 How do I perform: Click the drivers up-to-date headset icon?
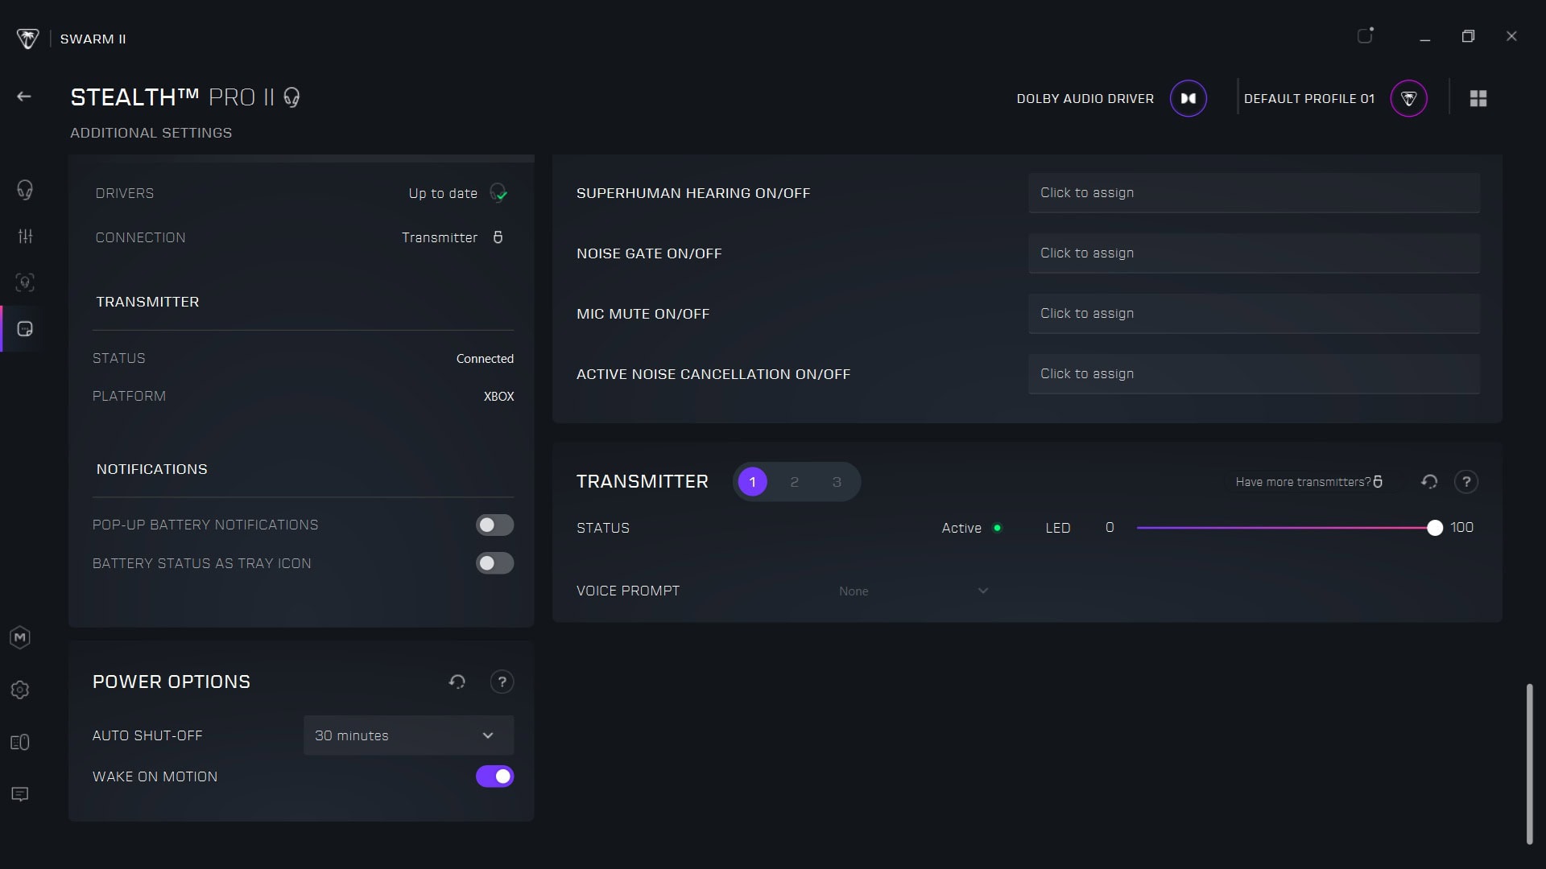pyautogui.click(x=498, y=193)
